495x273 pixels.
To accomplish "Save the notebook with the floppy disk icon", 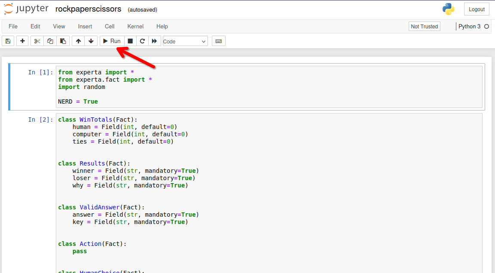I will click(x=8, y=41).
